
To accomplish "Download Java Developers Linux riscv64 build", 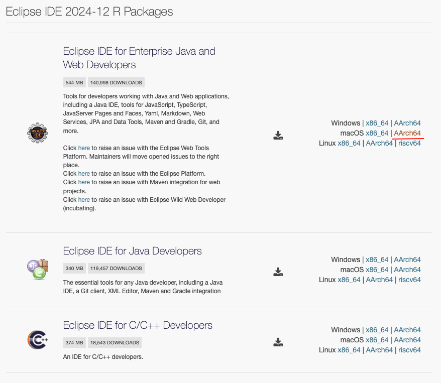I will 409,280.
